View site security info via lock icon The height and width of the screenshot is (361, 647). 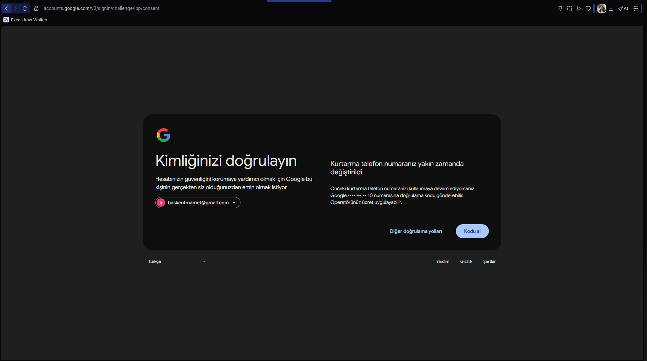[x=36, y=8]
